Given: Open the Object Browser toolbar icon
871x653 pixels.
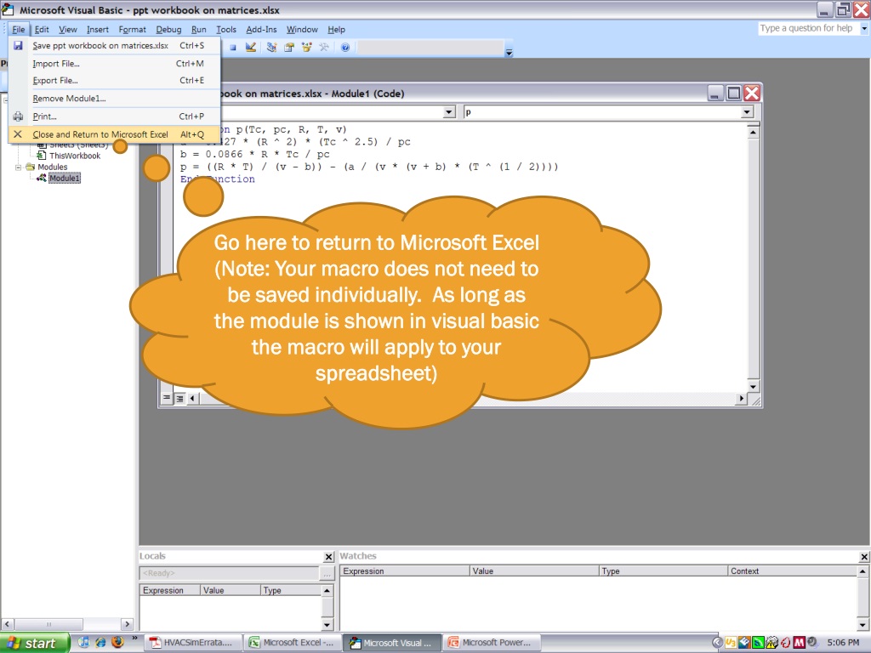Looking at the screenshot, I should [306, 48].
